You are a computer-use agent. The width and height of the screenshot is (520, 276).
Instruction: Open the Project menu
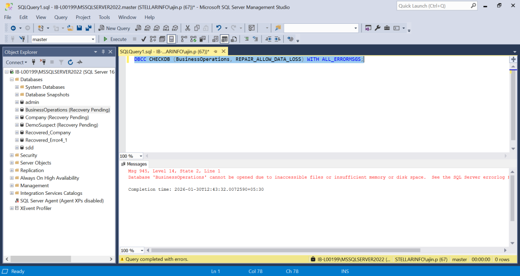point(83,17)
